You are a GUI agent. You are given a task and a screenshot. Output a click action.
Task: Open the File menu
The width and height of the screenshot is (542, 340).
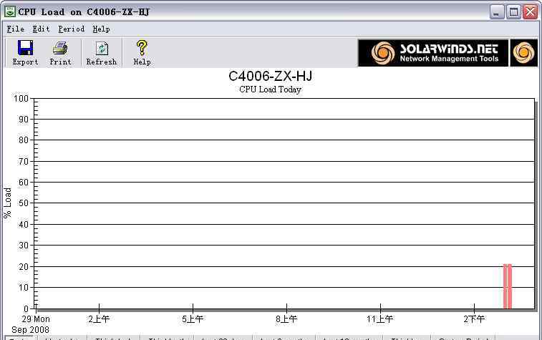tap(15, 29)
